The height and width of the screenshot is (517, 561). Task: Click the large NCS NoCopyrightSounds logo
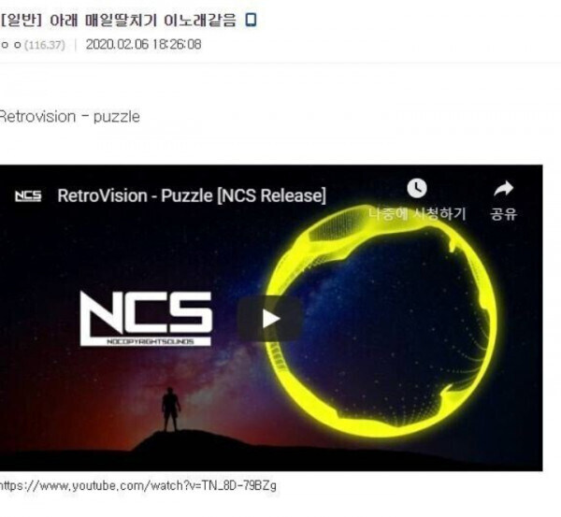(x=146, y=319)
